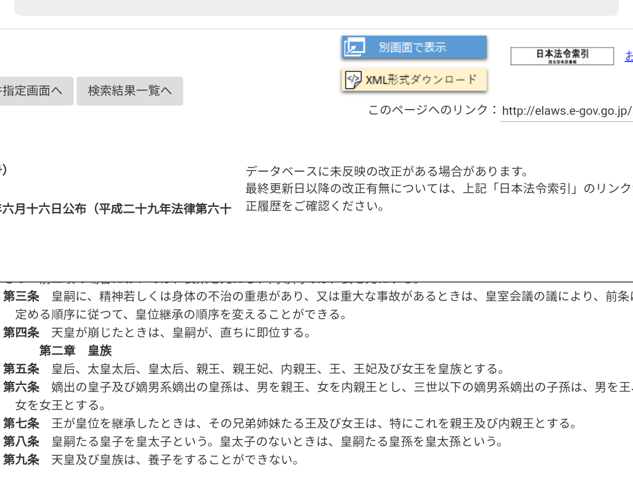This screenshot has width=633, height=481.
Task: Download via XML形式ダウンロード button
Action: click(x=414, y=80)
